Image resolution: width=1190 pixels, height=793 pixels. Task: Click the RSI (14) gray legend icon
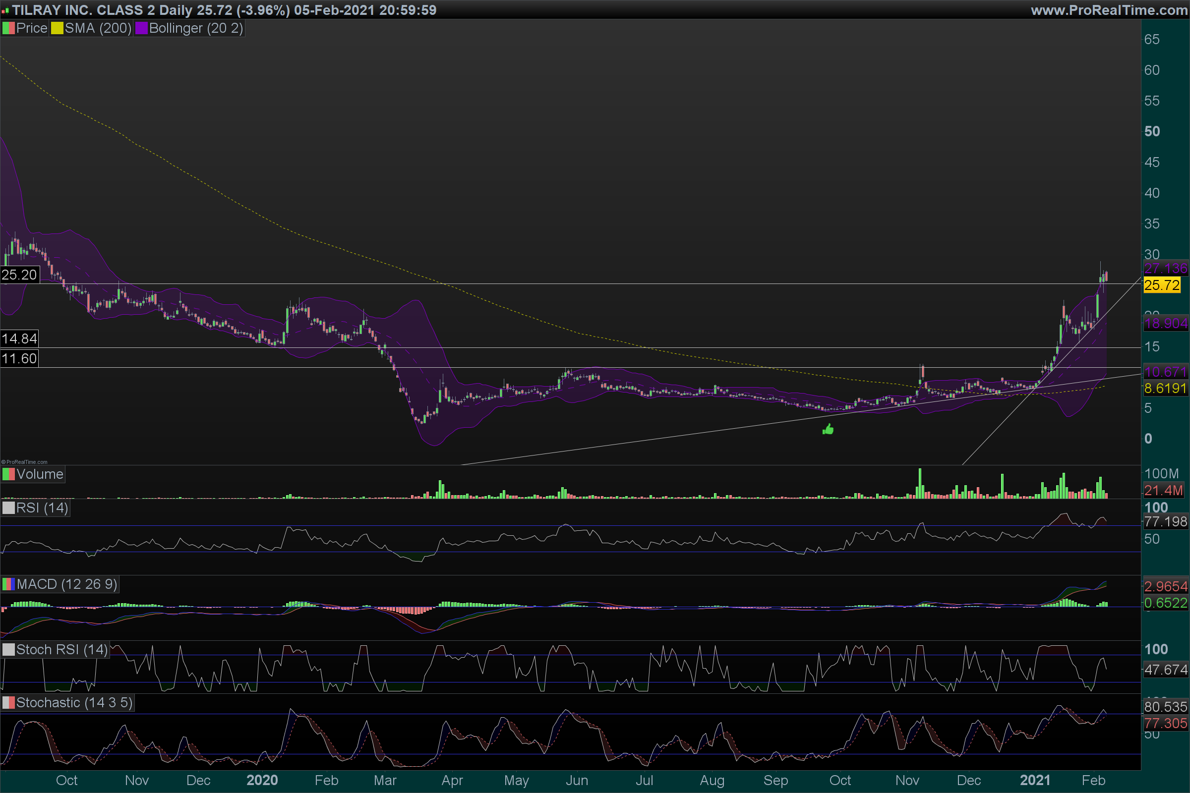point(8,508)
